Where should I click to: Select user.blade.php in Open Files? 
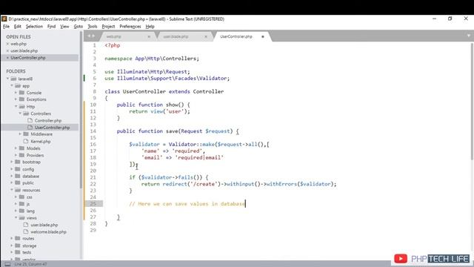24,51
